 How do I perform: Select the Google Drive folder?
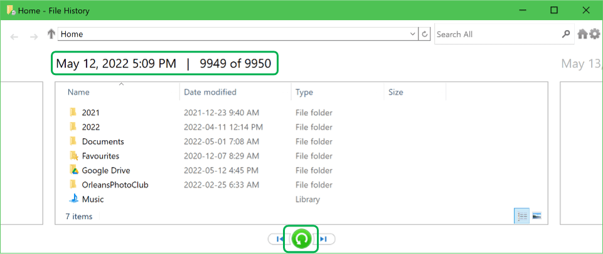point(100,170)
